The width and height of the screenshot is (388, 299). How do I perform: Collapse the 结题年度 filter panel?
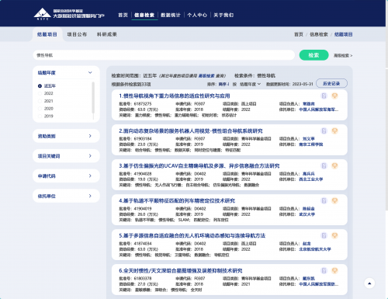90,72
